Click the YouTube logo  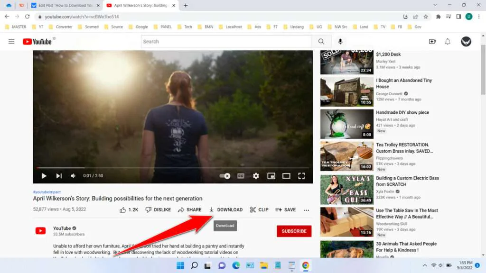(38, 41)
